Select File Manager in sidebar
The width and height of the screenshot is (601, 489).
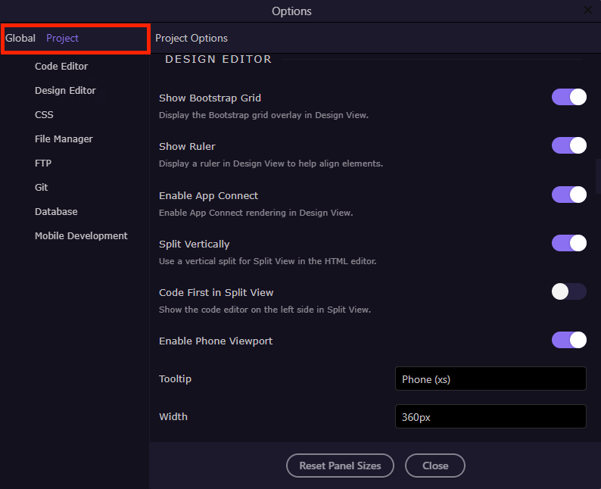pos(64,139)
